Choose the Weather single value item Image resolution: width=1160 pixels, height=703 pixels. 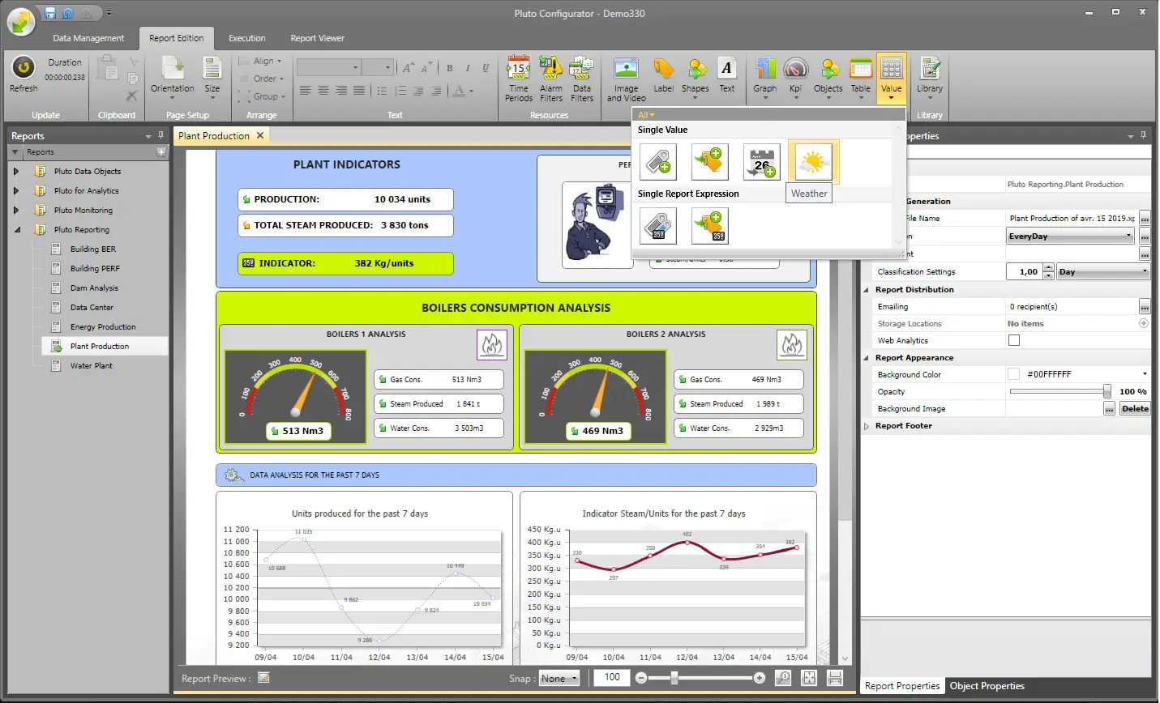(814, 163)
